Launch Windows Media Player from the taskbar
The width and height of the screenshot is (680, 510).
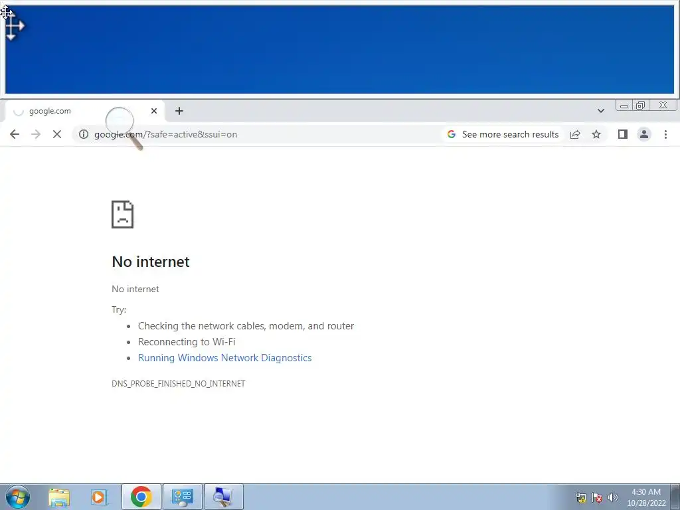99,497
